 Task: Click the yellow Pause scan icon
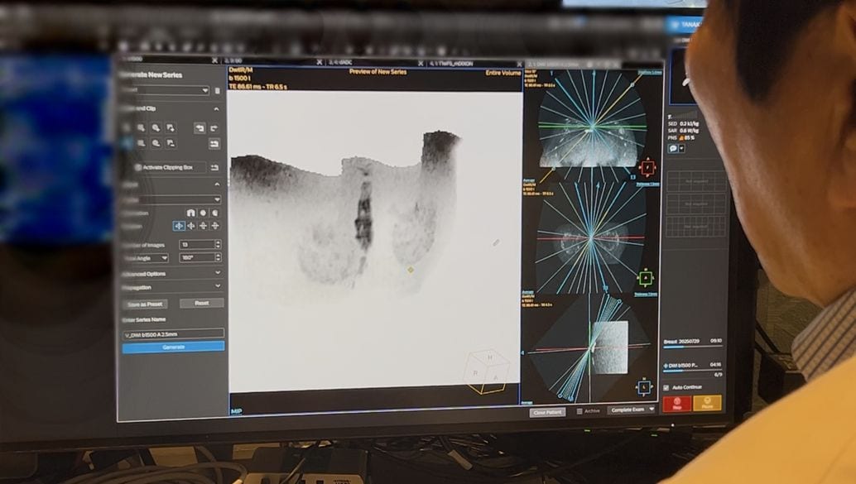point(707,404)
